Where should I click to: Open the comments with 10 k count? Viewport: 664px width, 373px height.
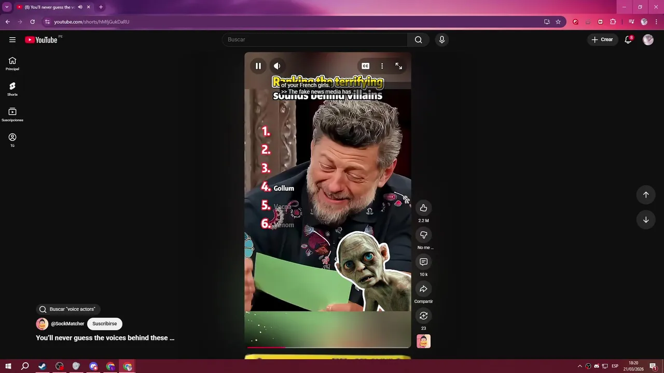coord(423,262)
